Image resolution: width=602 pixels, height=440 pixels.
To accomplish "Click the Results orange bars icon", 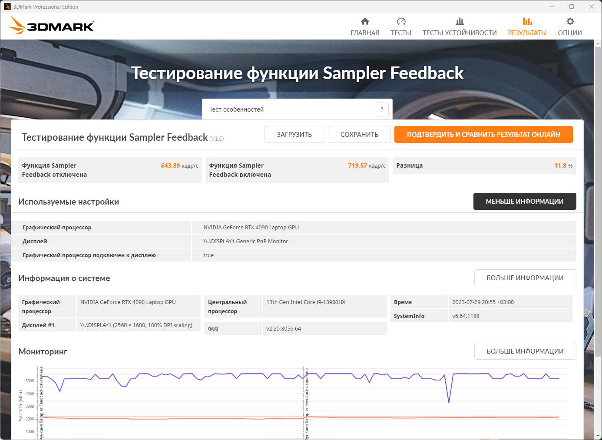I will (x=527, y=21).
